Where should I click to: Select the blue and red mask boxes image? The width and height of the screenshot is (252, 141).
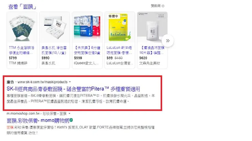tap(87, 27)
